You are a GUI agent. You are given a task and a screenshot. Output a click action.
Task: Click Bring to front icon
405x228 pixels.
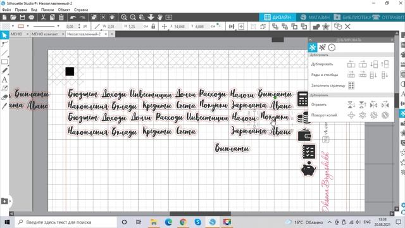[x=275, y=27]
